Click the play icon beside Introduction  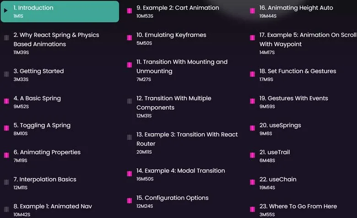(x=6, y=11)
